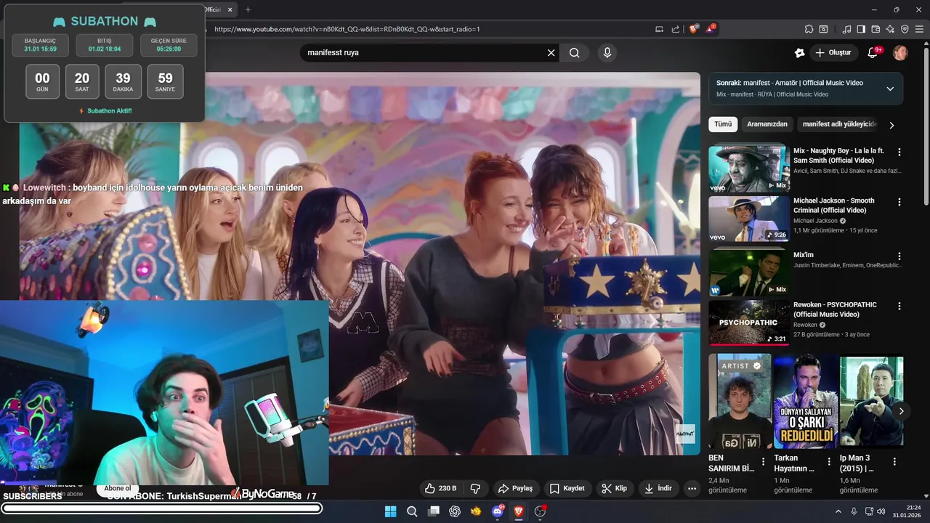Open more actions three-dot button under video
This screenshot has height=523, width=930.
pyautogui.click(x=692, y=488)
